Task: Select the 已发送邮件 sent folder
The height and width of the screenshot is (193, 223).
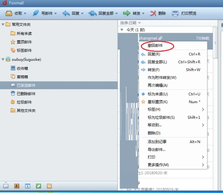Action: tap(59, 85)
